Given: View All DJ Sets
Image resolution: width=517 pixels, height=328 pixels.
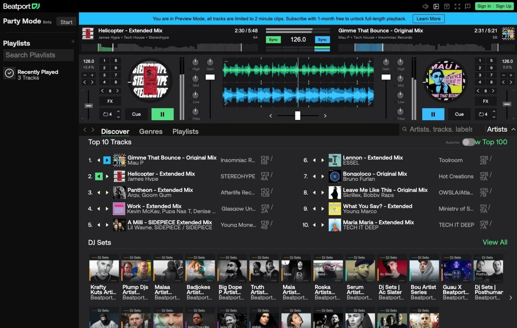Looking at the screenshot, I should [494, 242].
